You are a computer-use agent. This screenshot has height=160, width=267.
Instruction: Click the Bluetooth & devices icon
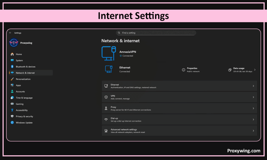[12, 67]
